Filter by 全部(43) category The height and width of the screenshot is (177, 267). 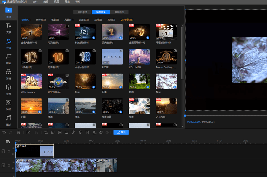pos(26,20)
